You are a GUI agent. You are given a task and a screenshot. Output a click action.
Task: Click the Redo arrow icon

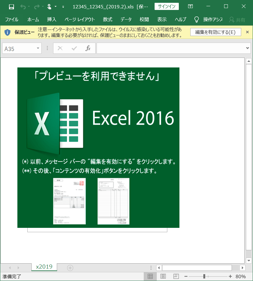(x=37, y=7)
